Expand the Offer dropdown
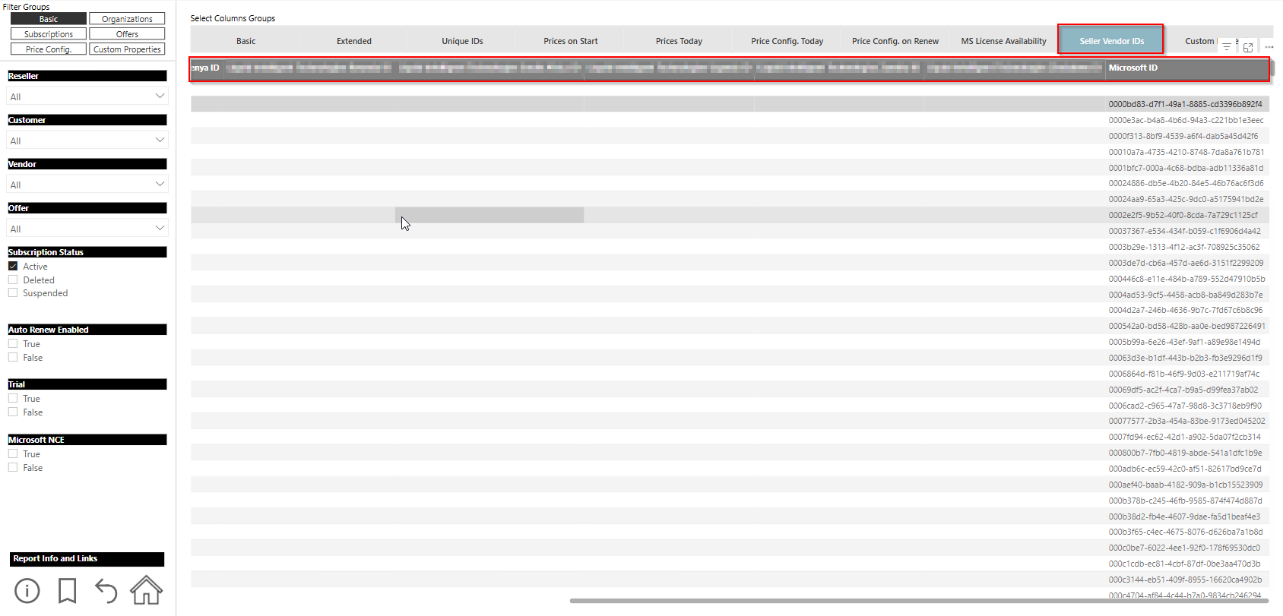Image resolution: width=1283 pixels, height=616 pixels. point(87,229)
